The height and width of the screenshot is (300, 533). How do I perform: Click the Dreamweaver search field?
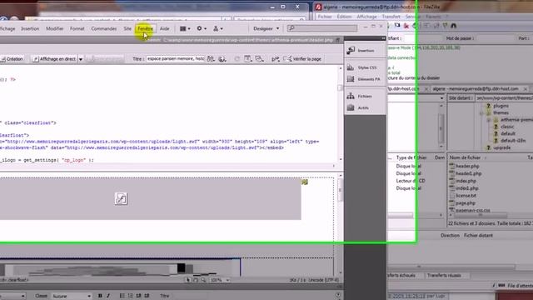tap(322, 28)
